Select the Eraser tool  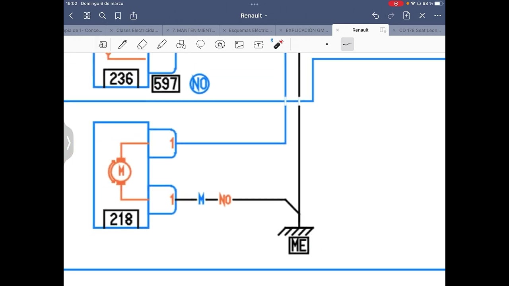[142, 44]
